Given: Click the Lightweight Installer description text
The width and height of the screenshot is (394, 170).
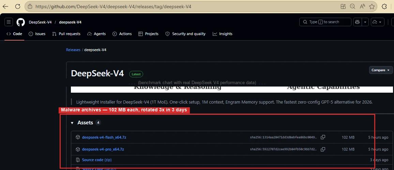Looking at the screenshot, I should 224,102.
